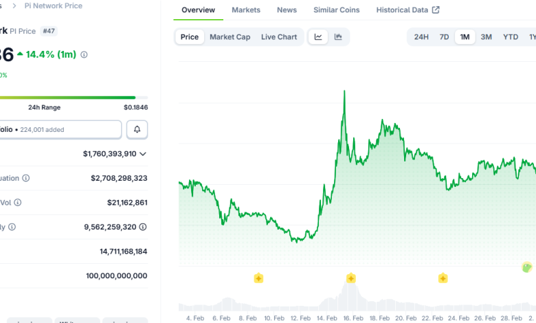This screenshot has height=323, width=536.
Task: Open the Markets tab
Action: coord(246,10)
